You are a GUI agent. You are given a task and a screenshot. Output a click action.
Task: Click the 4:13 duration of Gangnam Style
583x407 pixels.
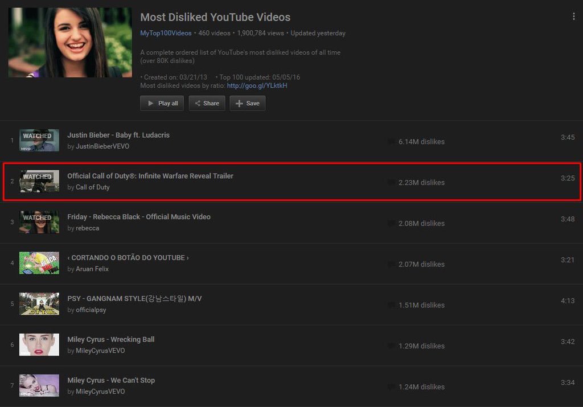pos(568,301)
